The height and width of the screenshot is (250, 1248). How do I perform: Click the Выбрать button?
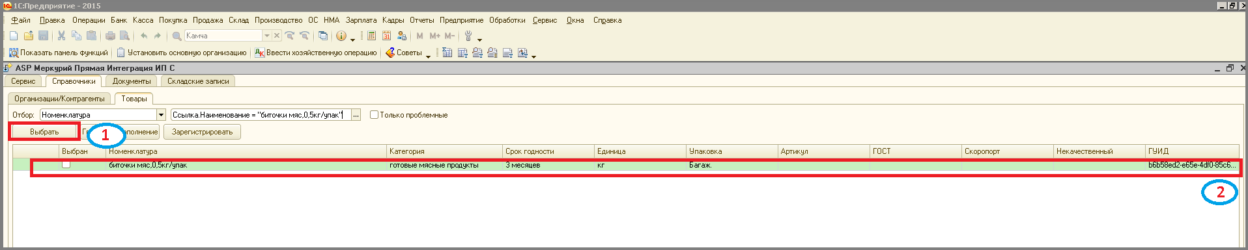tap(44, 132)
